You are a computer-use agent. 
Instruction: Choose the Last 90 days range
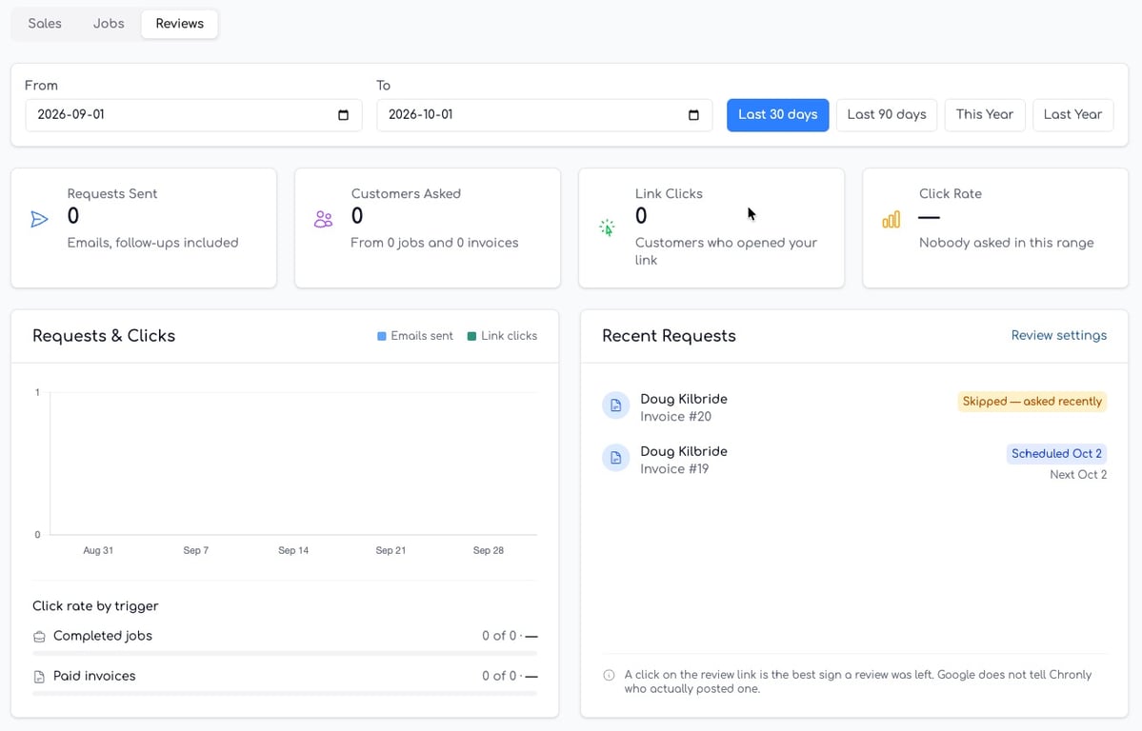click(x=887, y=115)
